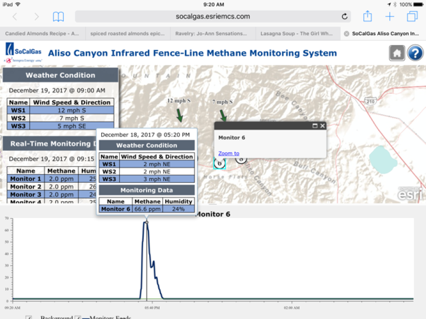Close the SoCalGas Aliso Canyon tab
The width and height of the screenshot is (426, 319).
tap(347, 34)
